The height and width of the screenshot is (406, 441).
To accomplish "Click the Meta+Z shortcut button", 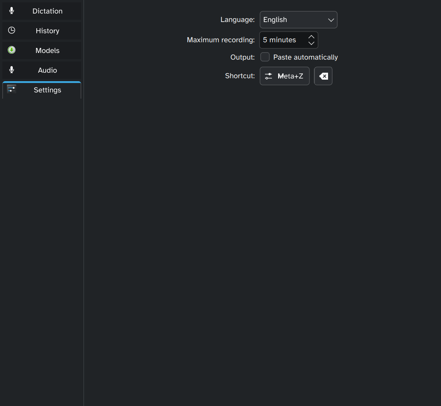I will coord(285,76).
